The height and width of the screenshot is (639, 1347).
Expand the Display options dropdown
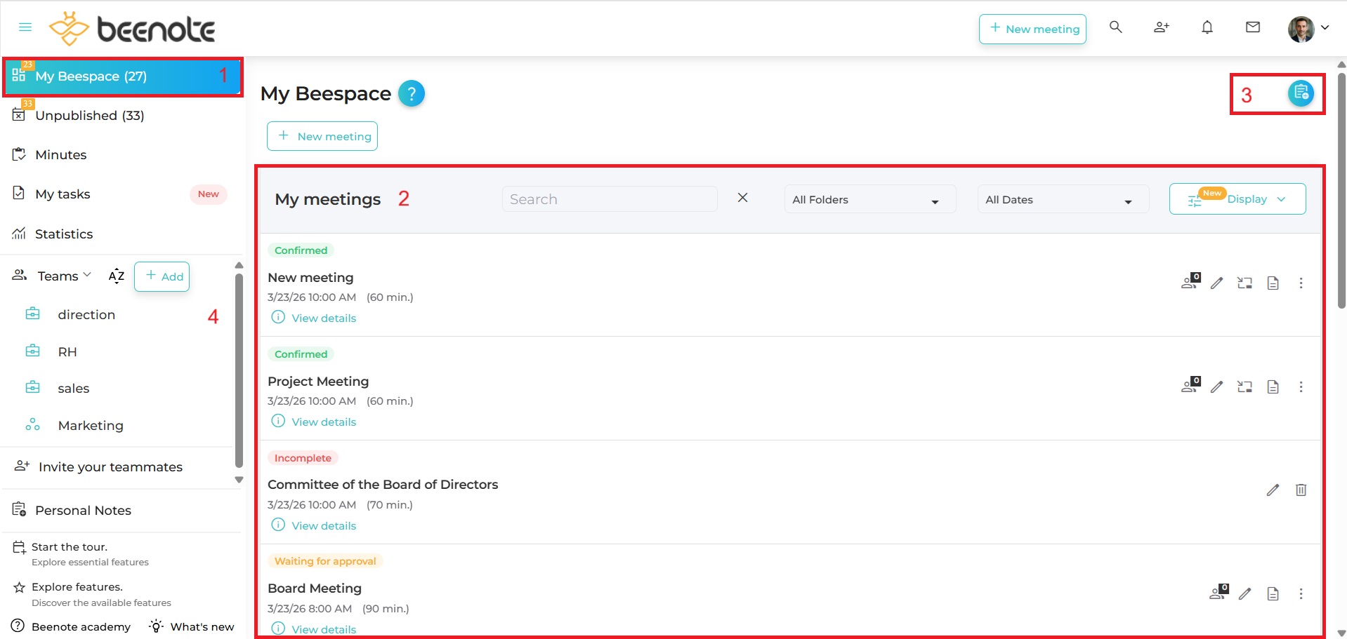point(1237,199)
